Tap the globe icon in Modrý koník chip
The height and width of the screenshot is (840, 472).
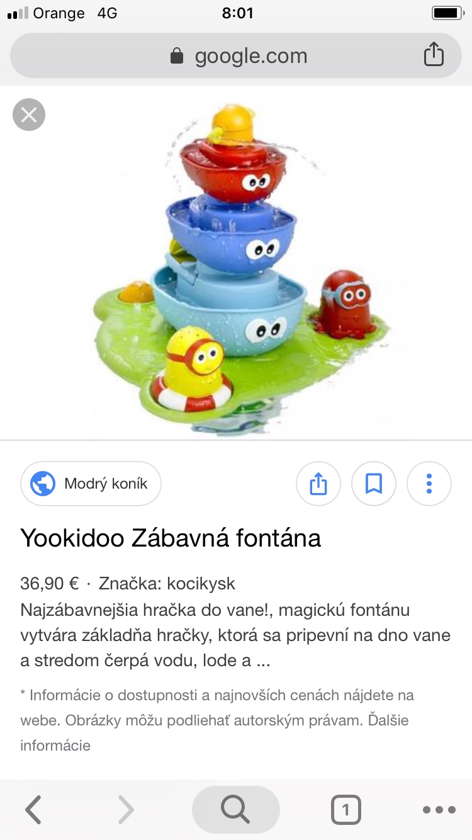tap(43, 484)
